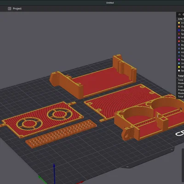Select the white Seams swatch
184x184 pixels.
(x=179, y=71)
